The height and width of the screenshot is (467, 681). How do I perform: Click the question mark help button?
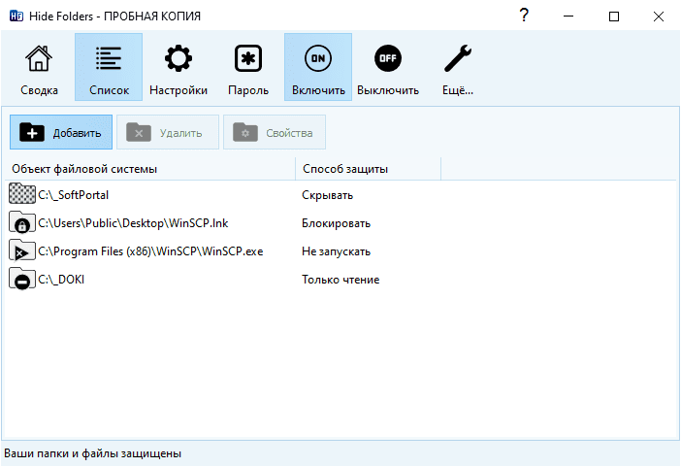point(524,16)
